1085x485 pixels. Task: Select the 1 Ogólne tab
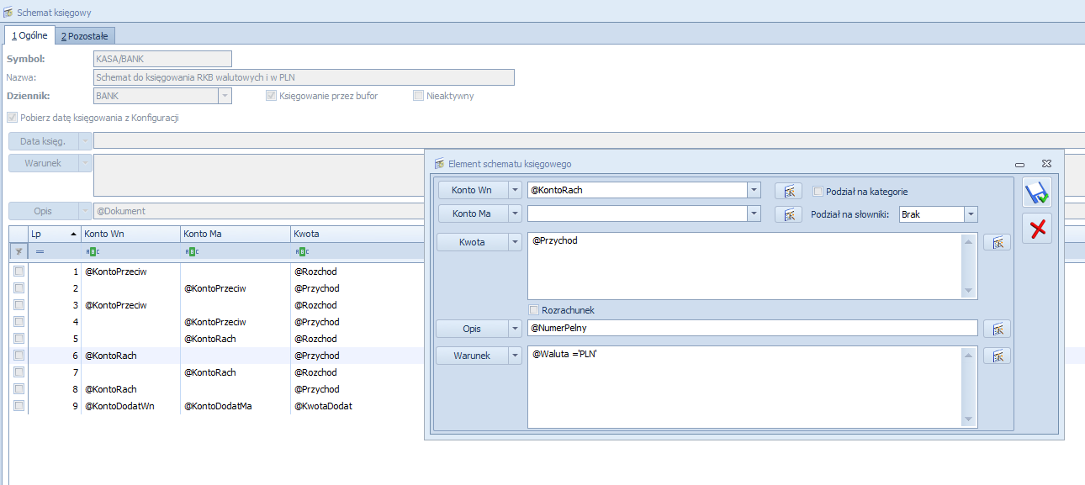click(29, 35)
